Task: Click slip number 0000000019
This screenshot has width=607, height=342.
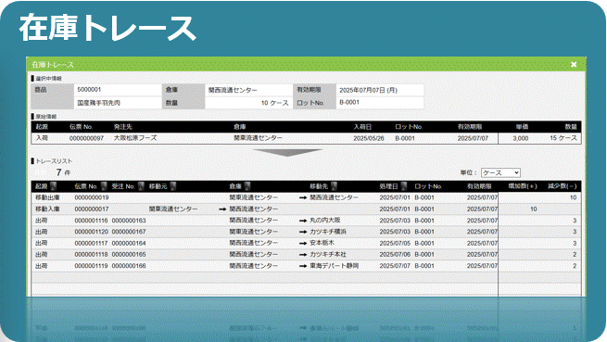Action: click(x=92, y=197)
